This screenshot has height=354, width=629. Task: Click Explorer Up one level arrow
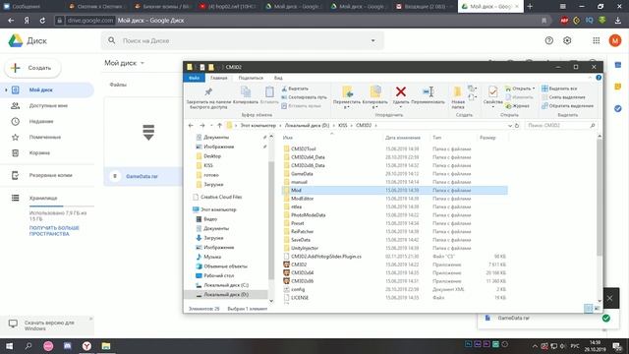click(x=219, y=126)
